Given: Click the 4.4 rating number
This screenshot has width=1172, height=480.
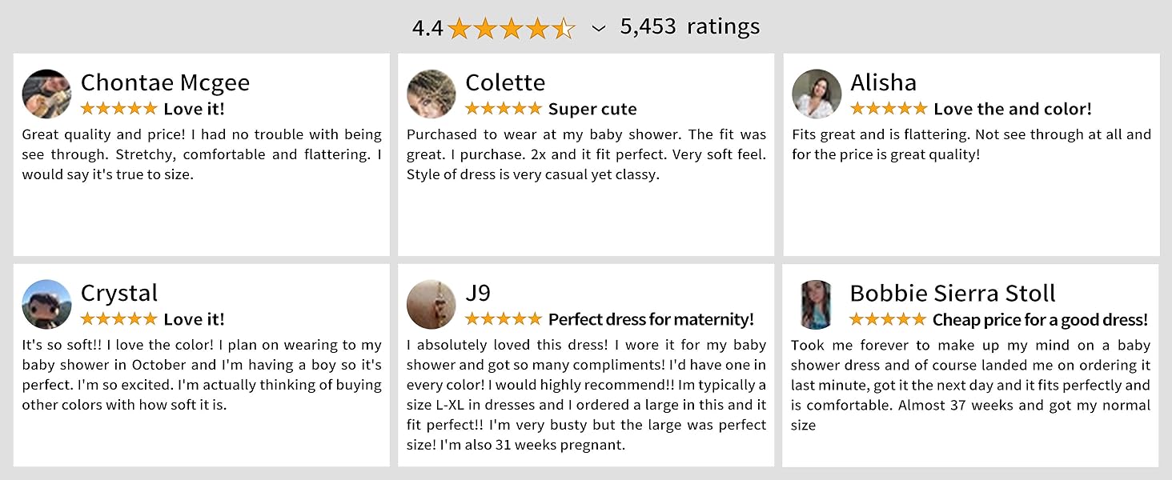Looking at the screenshot, I should (427, 29).
